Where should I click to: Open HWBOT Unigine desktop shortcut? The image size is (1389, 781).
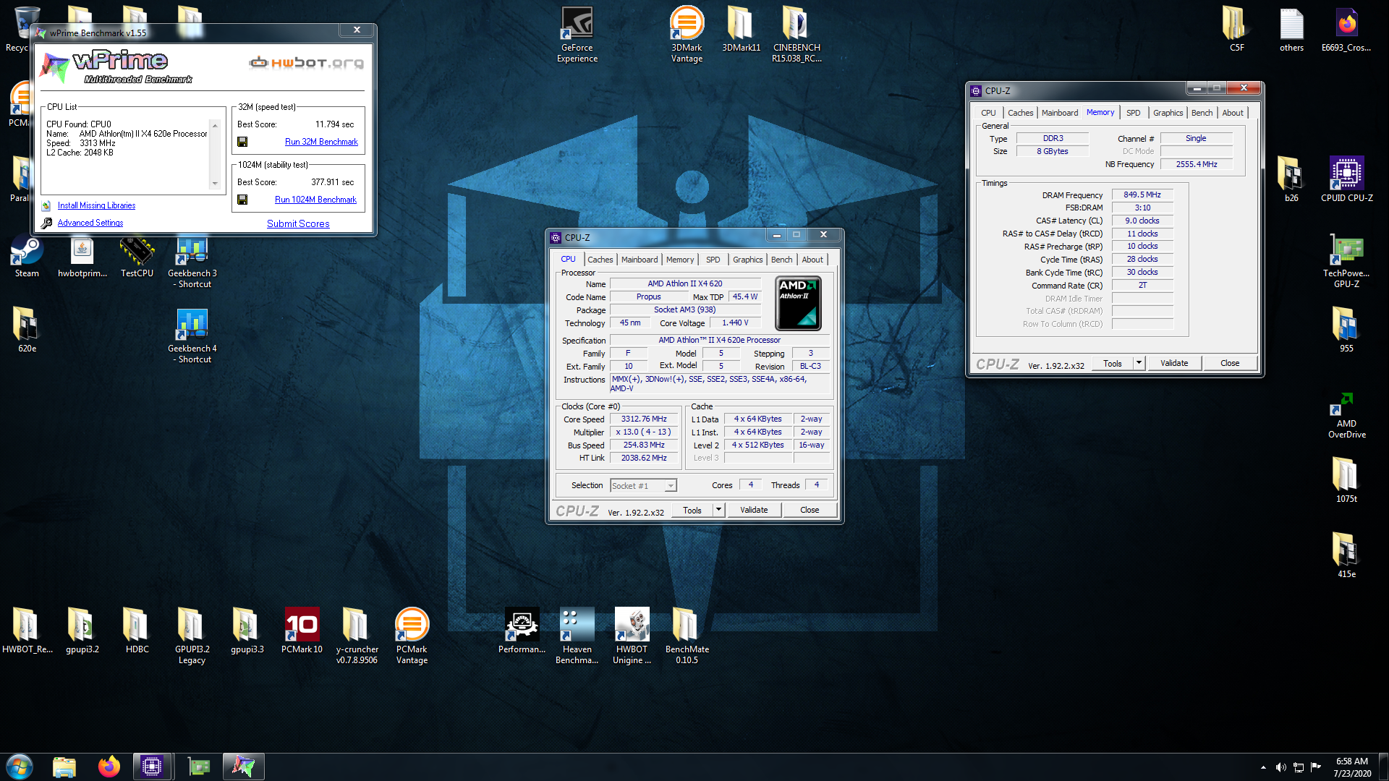pos(632,636)
